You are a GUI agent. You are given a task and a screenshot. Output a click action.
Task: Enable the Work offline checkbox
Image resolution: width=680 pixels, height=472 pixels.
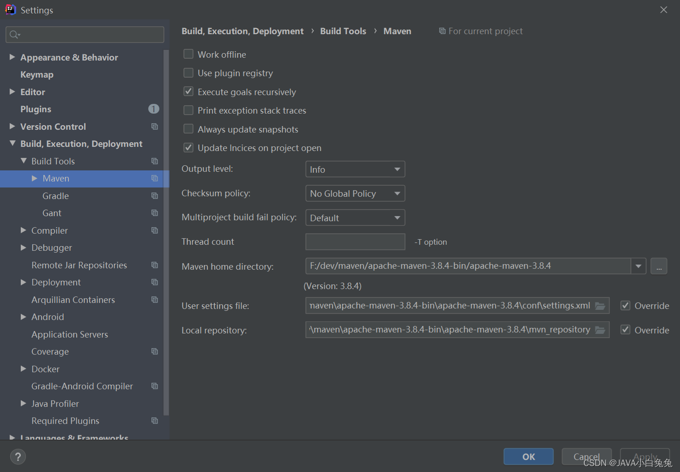coord(188,54)
